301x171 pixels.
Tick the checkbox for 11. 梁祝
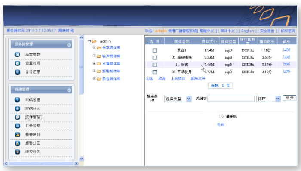pos(154,65)
